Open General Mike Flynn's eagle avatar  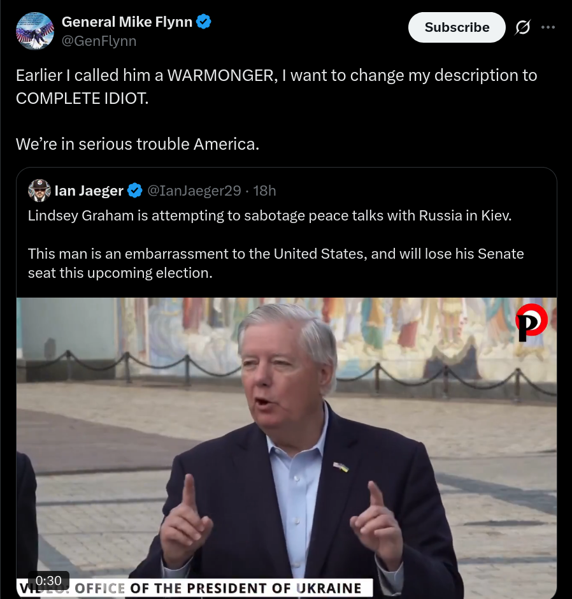(x=35, y=31)
